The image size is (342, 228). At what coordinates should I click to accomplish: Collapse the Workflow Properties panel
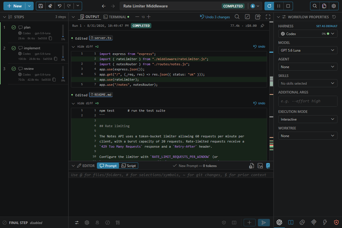pos(278,17)
